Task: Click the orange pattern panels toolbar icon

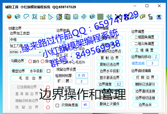Action: [x=67, y=17]
